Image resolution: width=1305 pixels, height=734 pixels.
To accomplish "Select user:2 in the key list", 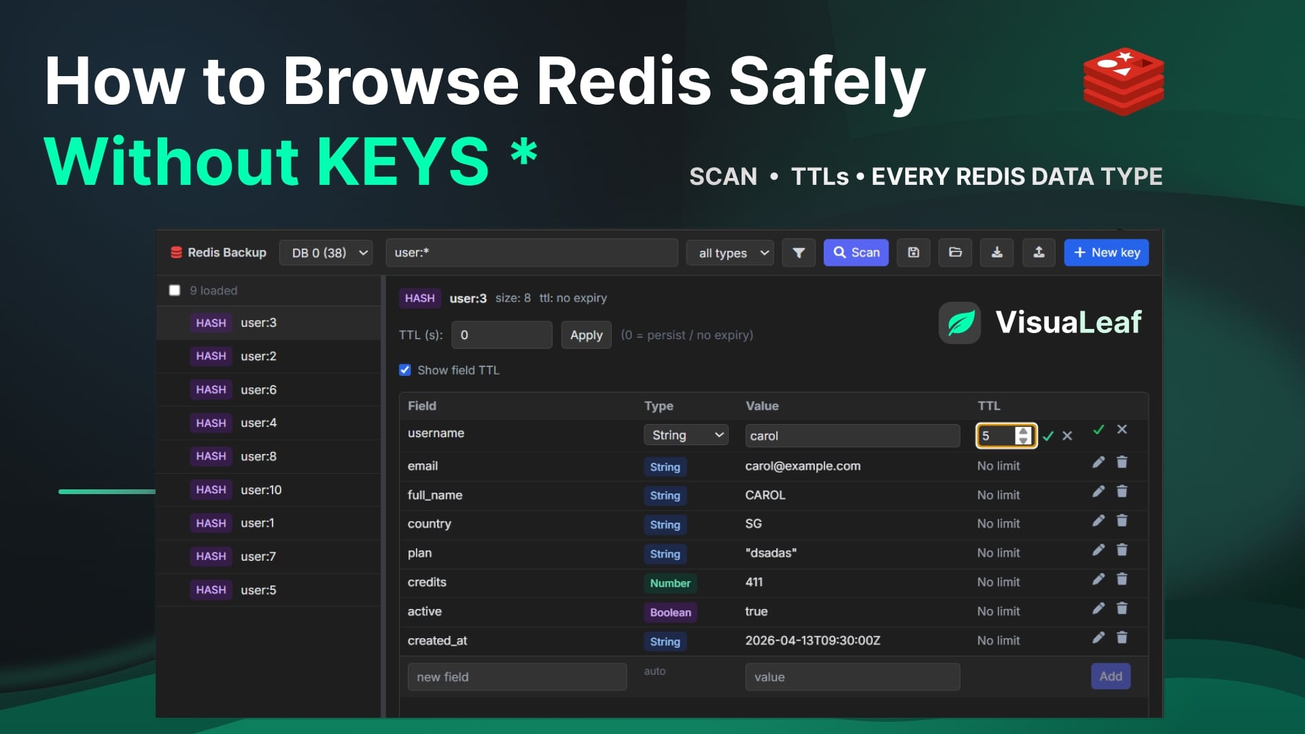I will [x=269, y=356].
